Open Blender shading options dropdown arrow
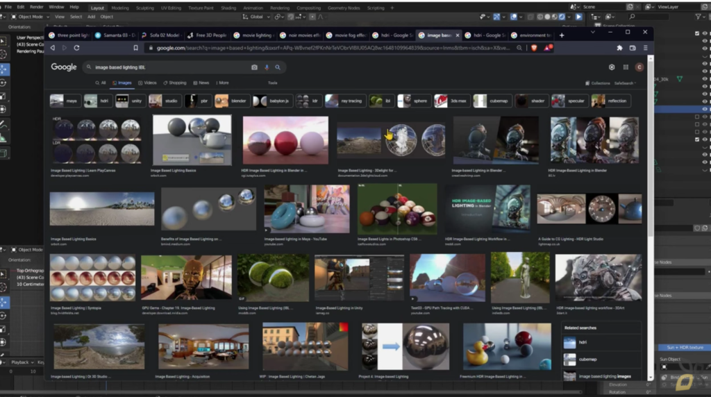The width and height of the screenshot is (711, 397). pos(569,17)
